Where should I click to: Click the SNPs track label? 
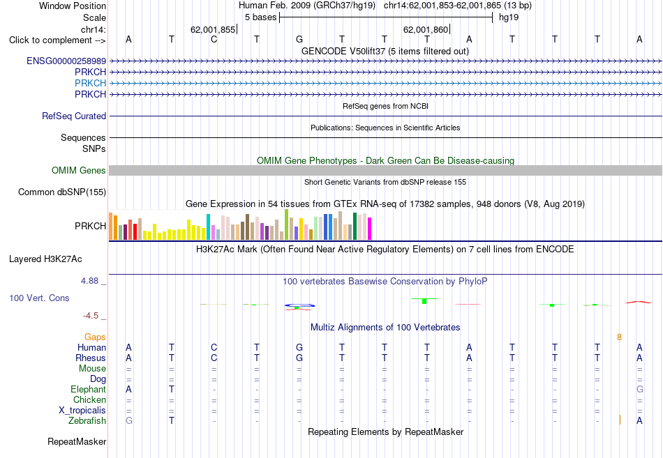(x=94, y=148)
